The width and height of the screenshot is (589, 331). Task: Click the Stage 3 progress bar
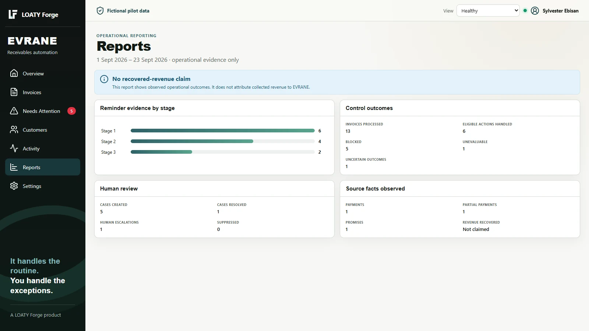tap(222, 152)
